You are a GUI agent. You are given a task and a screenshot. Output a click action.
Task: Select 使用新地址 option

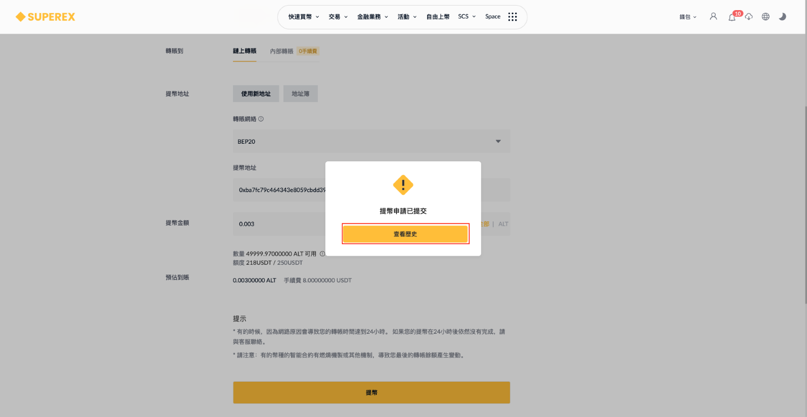point(256,94)
